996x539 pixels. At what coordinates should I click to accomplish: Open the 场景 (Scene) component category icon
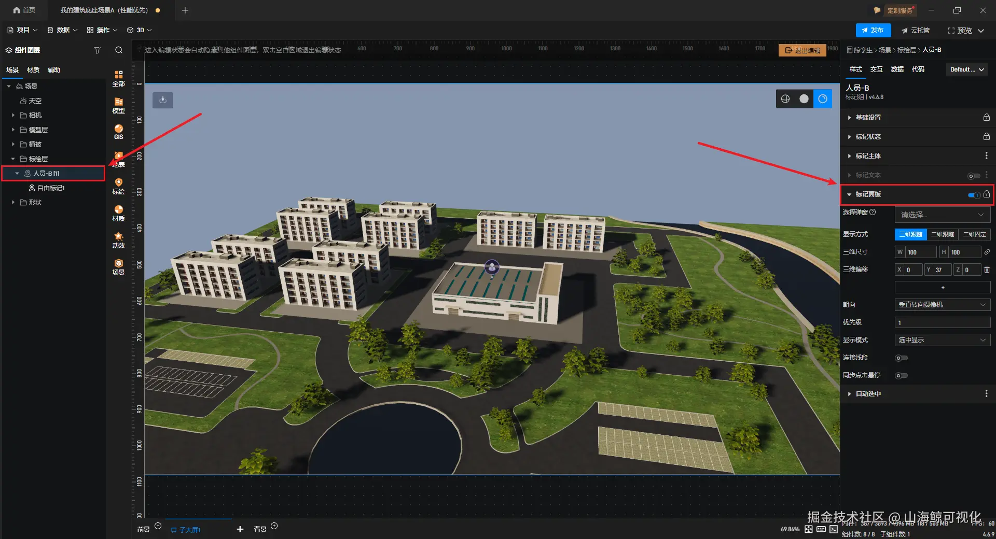point(118,267)
